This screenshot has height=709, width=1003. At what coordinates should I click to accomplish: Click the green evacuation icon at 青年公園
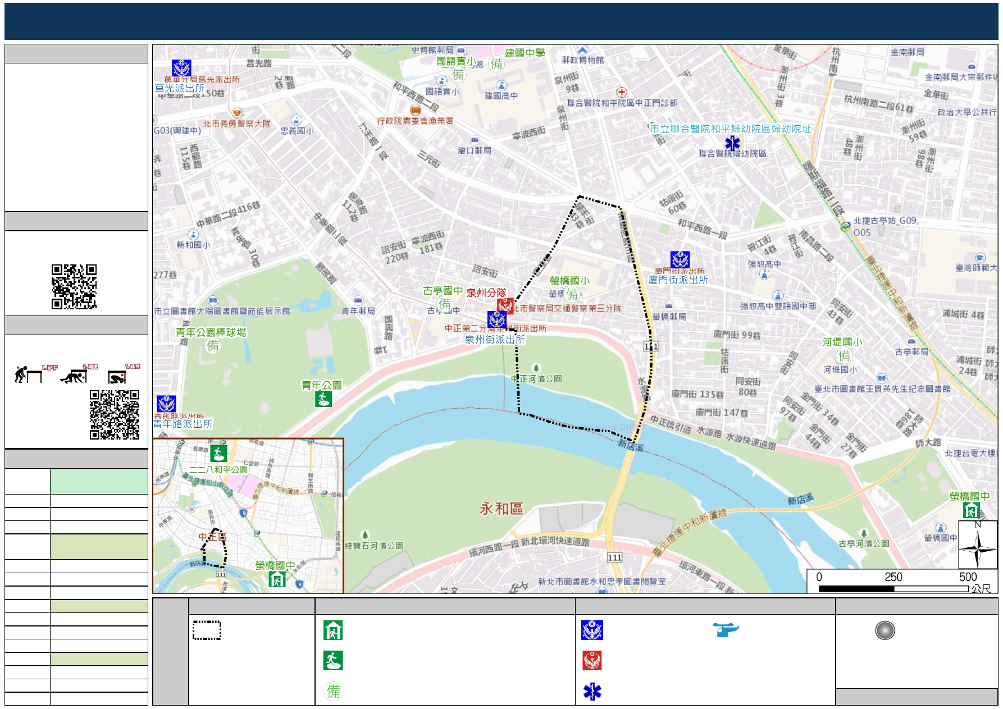(x=323, y=399)
